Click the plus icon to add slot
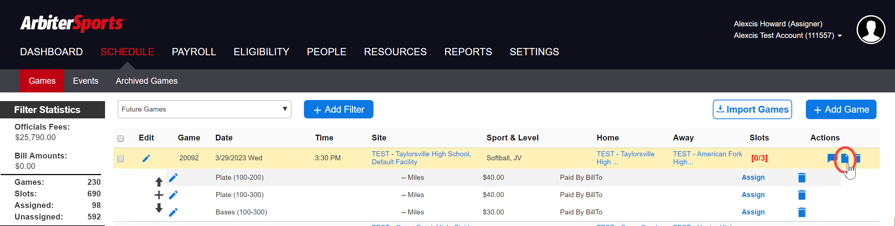Image resolution: width=895 pixels, height=226 pixels. click(x=159, y=195)
